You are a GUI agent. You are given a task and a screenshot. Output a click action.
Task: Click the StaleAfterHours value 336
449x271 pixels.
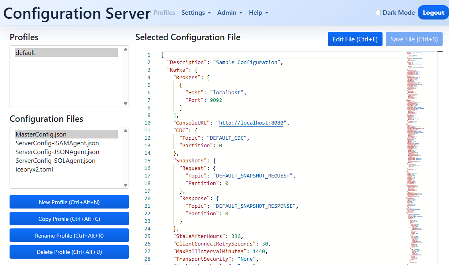(x=236, y=236)
